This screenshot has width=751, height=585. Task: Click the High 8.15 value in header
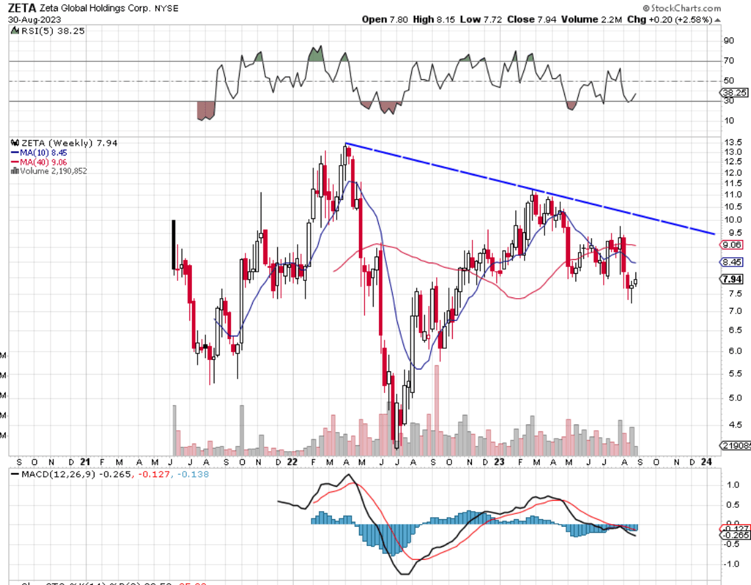(434, 20)
